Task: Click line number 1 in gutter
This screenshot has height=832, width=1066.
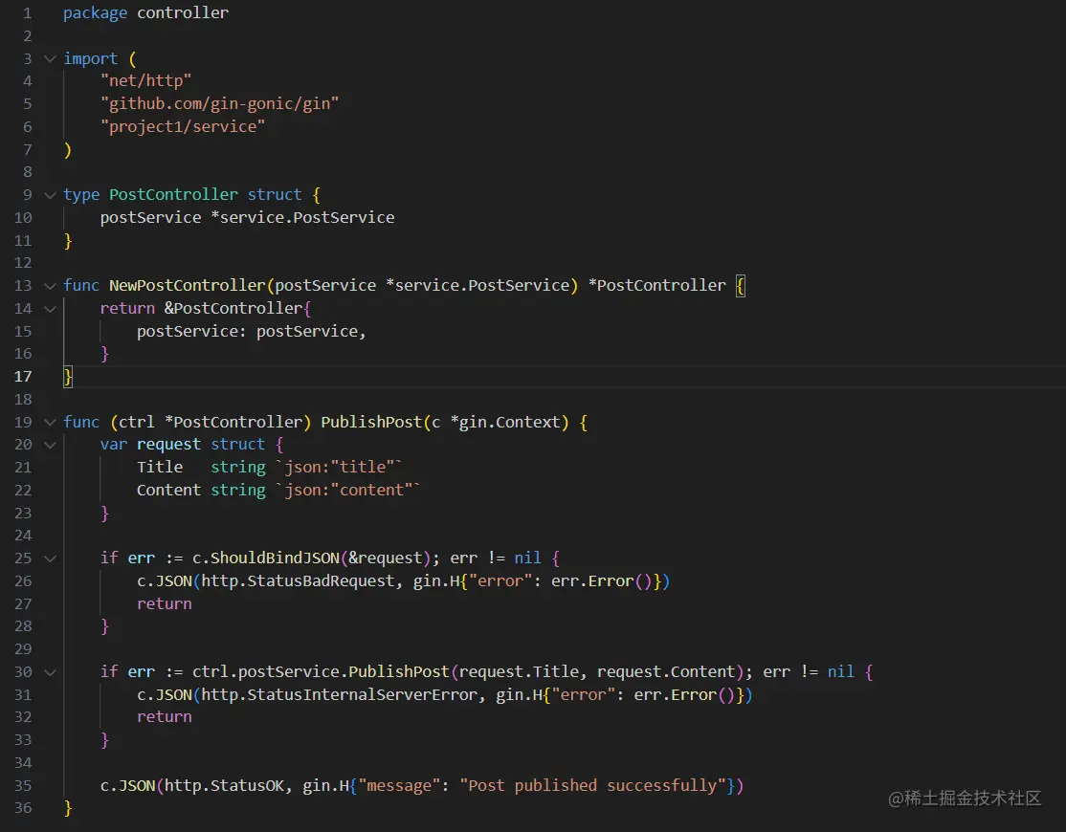Action: tap(27, 12)
